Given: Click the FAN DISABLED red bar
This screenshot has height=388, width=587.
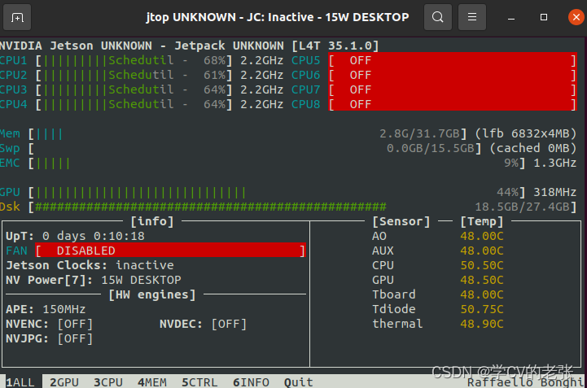Looking at the screenshot, I should click(x=170, y=251).
